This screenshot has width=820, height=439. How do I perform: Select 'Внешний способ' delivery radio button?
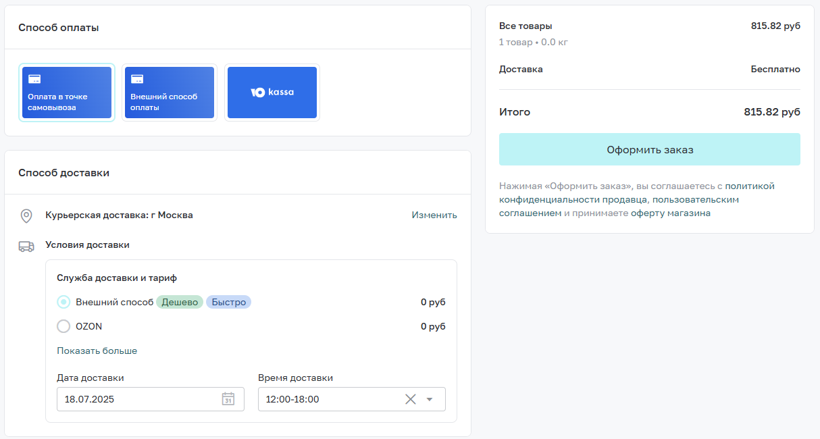(x=63, y=302)
